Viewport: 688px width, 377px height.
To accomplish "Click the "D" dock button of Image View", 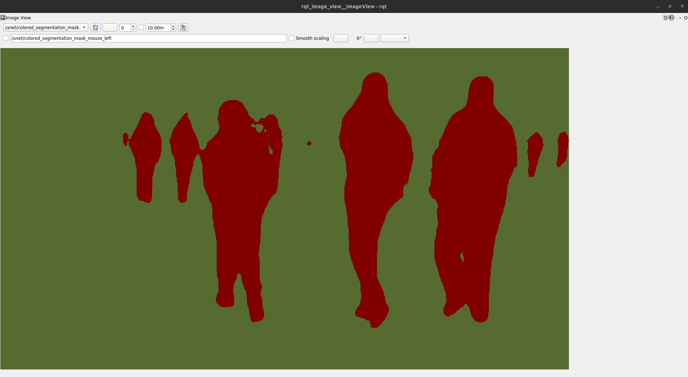I will click(665, 18).
